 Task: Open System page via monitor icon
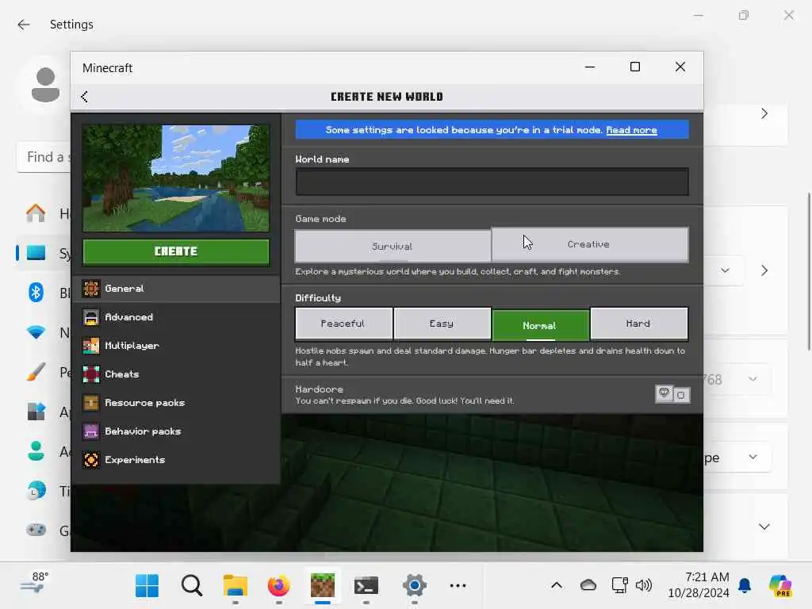[x=36, y=253]
